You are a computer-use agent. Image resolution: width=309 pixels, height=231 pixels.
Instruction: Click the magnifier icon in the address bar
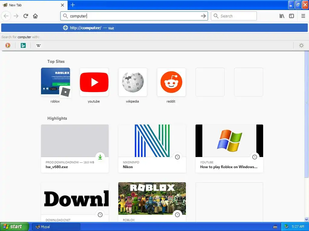point(65,16)
